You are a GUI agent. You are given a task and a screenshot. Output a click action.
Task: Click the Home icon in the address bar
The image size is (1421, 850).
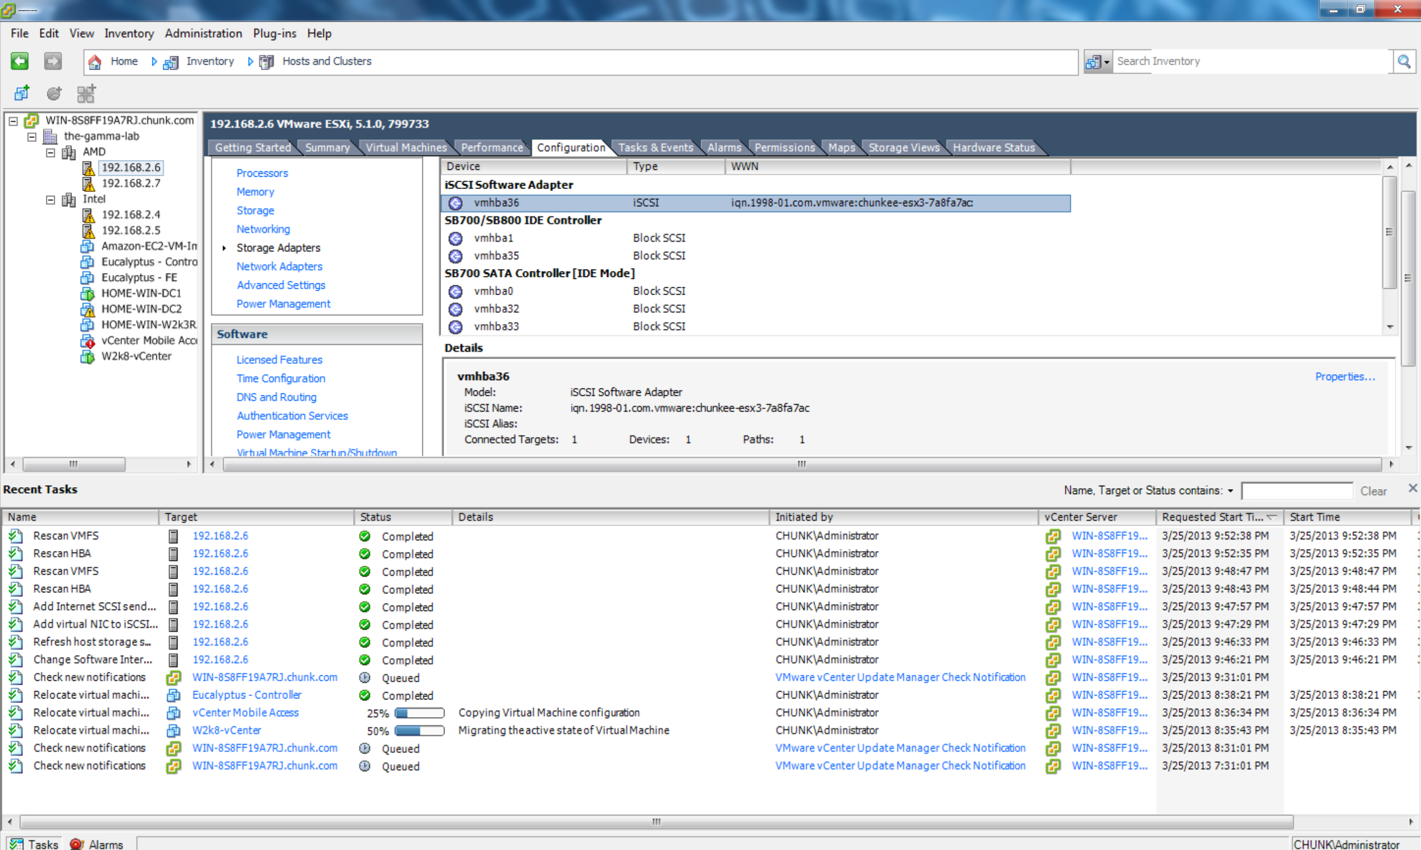[x=95, y=61]
